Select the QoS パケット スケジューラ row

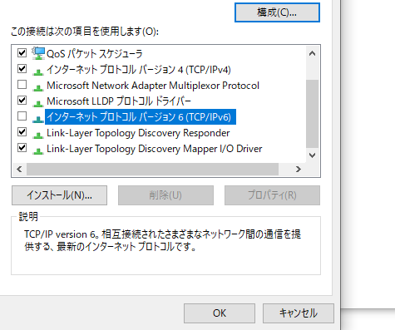point(95,54)
